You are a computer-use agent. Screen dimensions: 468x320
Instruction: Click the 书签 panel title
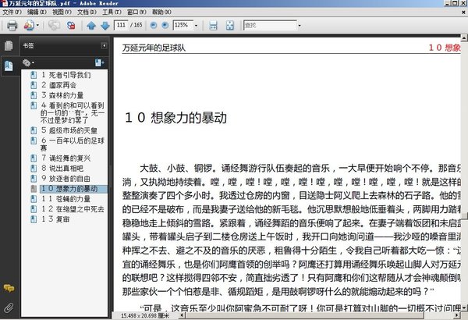click(x=28, y=45)
